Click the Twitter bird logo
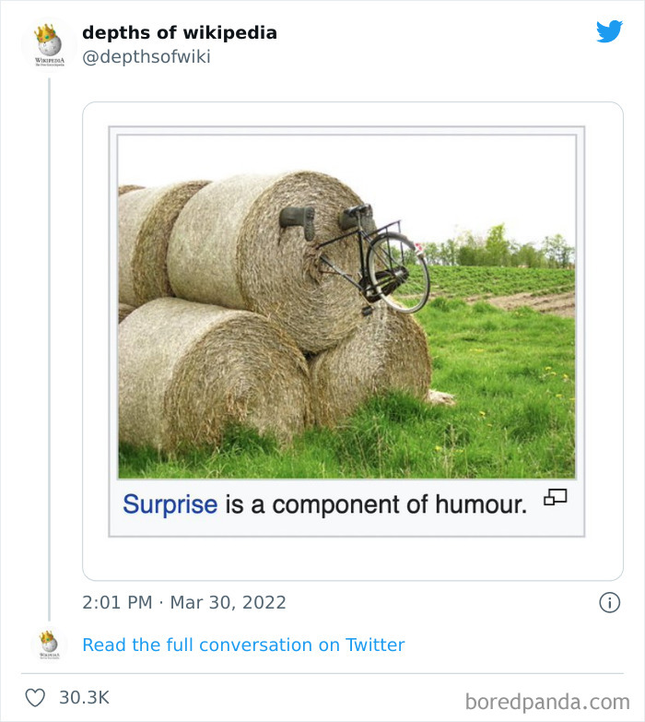The width and height of the screenshot is (645, 722). coord(609,31)
